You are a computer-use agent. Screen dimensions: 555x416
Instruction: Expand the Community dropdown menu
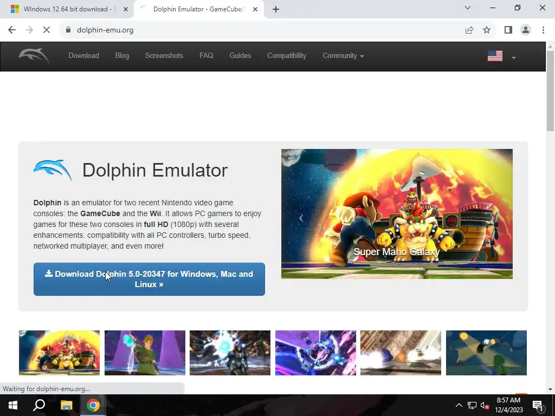click(x=343, y=56)
